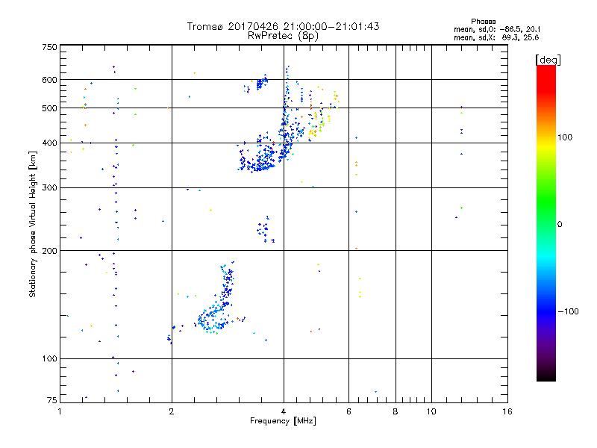Click the colorbar tick label '-100'

pyautogui.click(x=568, y=311)
